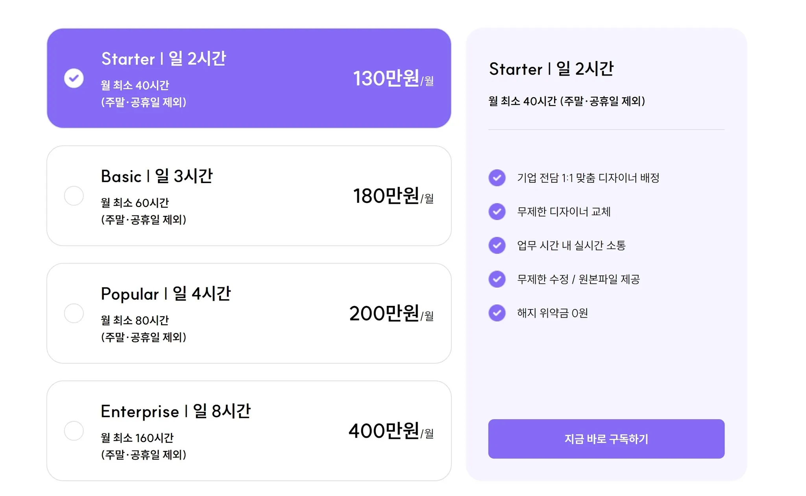Viewport: 806px width, 496px height.
Task: Click the 400만원 price on Enterprise card
Action: coord(384,431)
